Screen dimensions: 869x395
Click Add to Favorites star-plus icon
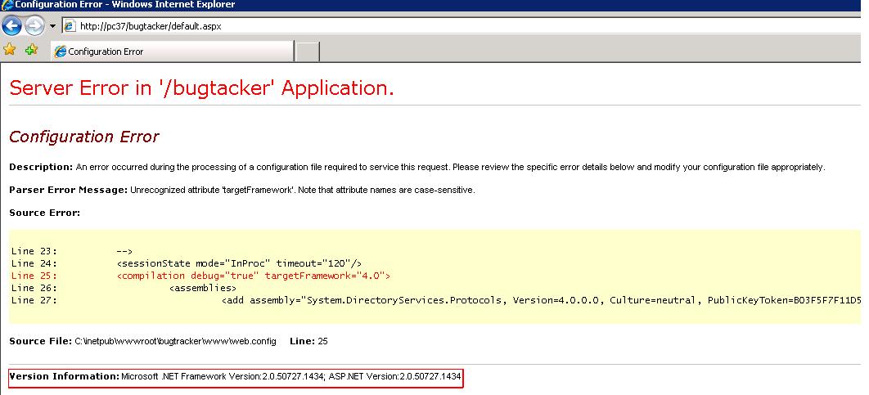pos(32,49)
